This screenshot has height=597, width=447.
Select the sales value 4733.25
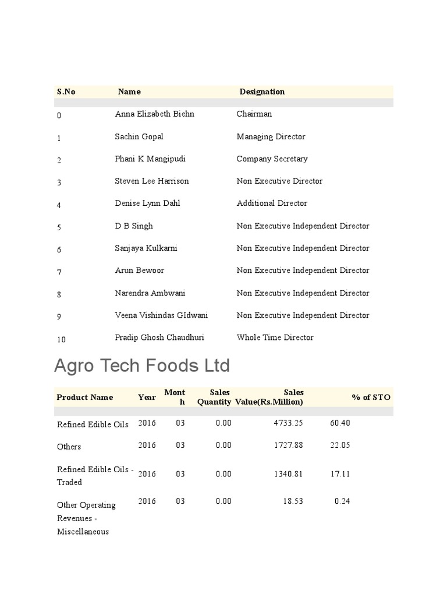(x=289, y=423)
